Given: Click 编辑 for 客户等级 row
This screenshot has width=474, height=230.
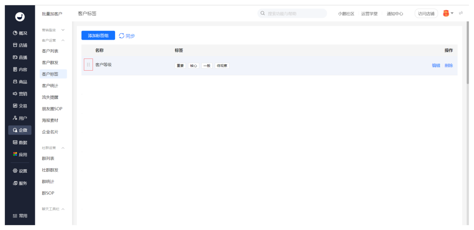Looking at the screenshot, I should (436, 66).
